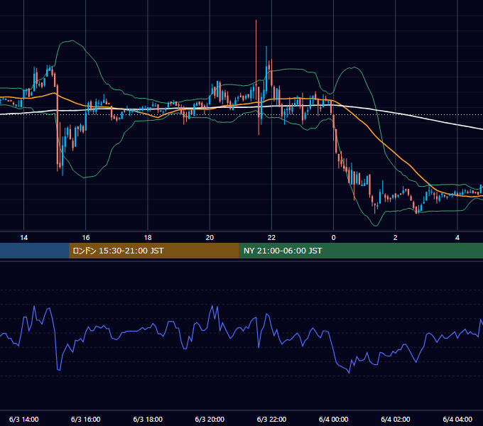Image resolution: width=483 pixels, height=426 pixels.
Task: Click the blue session bar before London
Action: click(35, 251)
